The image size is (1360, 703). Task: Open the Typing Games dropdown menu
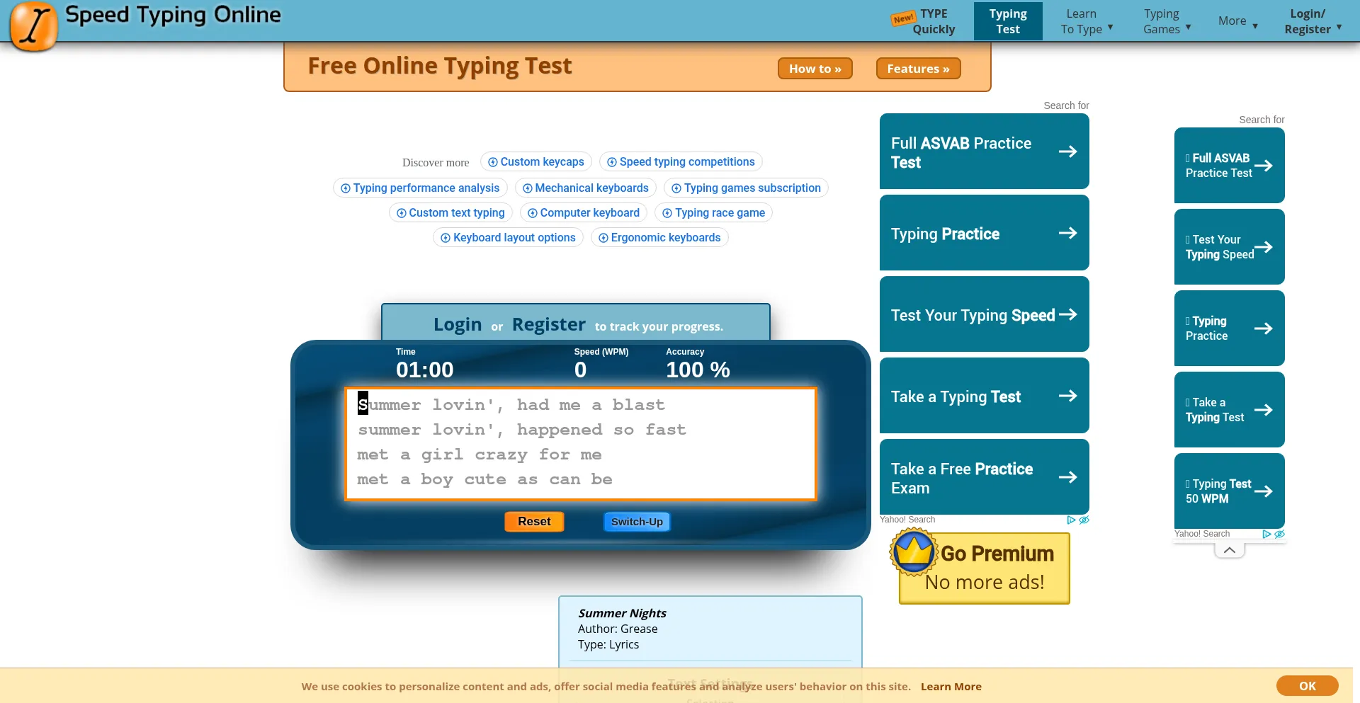pyautogui.click(x=1167, y=21)
